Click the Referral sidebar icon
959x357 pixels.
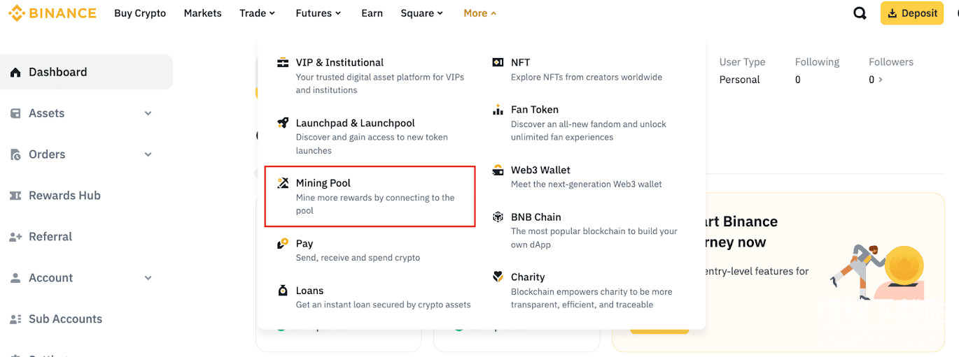(x=15, y=237)
